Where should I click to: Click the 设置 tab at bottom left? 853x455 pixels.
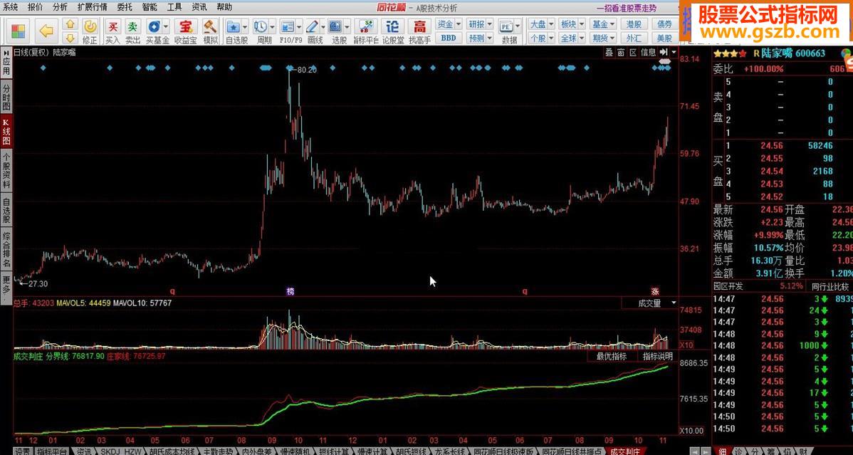[23, 451]
